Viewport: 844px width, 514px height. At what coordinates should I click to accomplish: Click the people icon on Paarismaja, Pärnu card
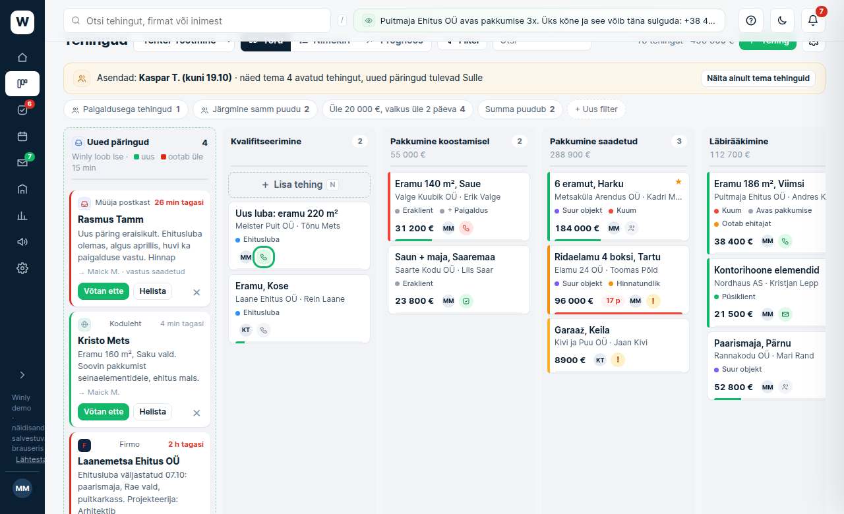785,387
